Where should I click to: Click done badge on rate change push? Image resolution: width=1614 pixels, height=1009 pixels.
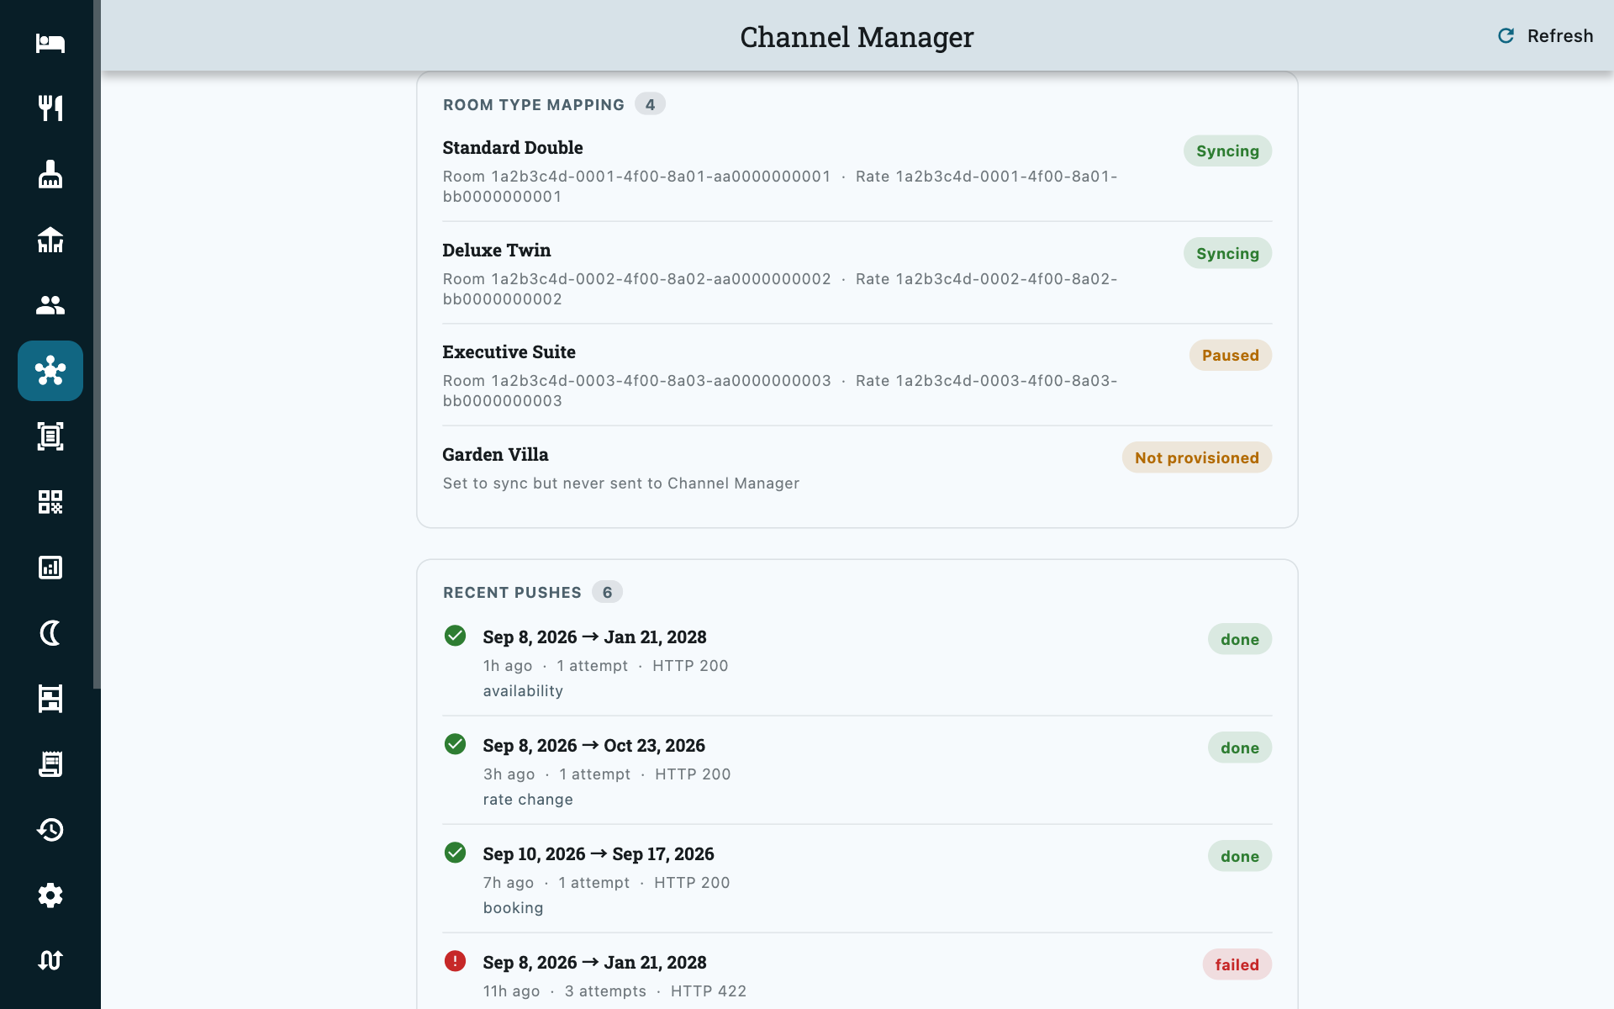(1240, 748)
